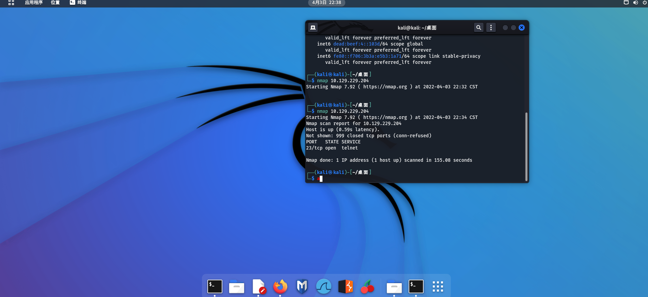Show all applications grid in dock
The width and height of the screenshot is (648, 297).
(x=438, y=286)
